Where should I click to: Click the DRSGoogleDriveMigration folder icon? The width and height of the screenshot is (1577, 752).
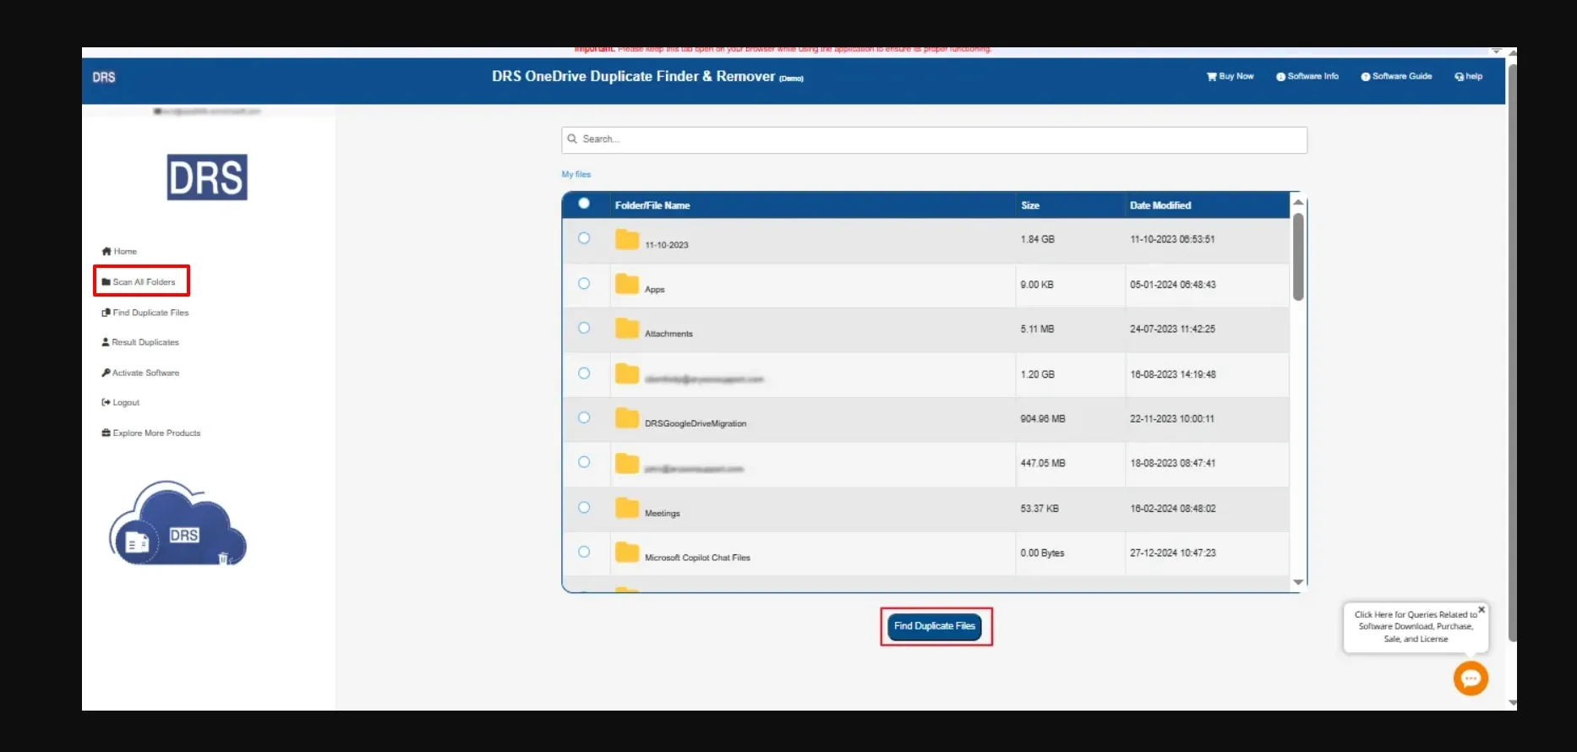coord(627,419)
